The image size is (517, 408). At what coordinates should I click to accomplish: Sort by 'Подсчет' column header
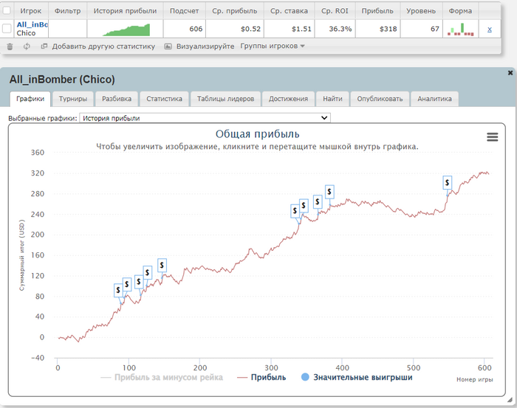185,11
